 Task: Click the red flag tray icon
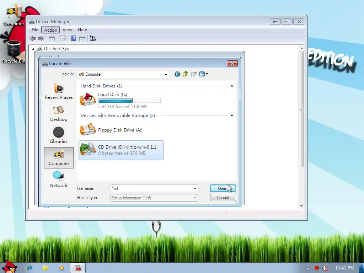point(317,268)
